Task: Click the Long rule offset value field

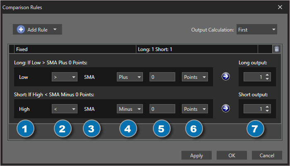Action: [x=162, y=77]
